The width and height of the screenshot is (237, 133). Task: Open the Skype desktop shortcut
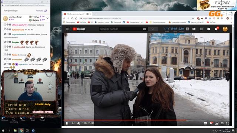[x=23, y=119]
